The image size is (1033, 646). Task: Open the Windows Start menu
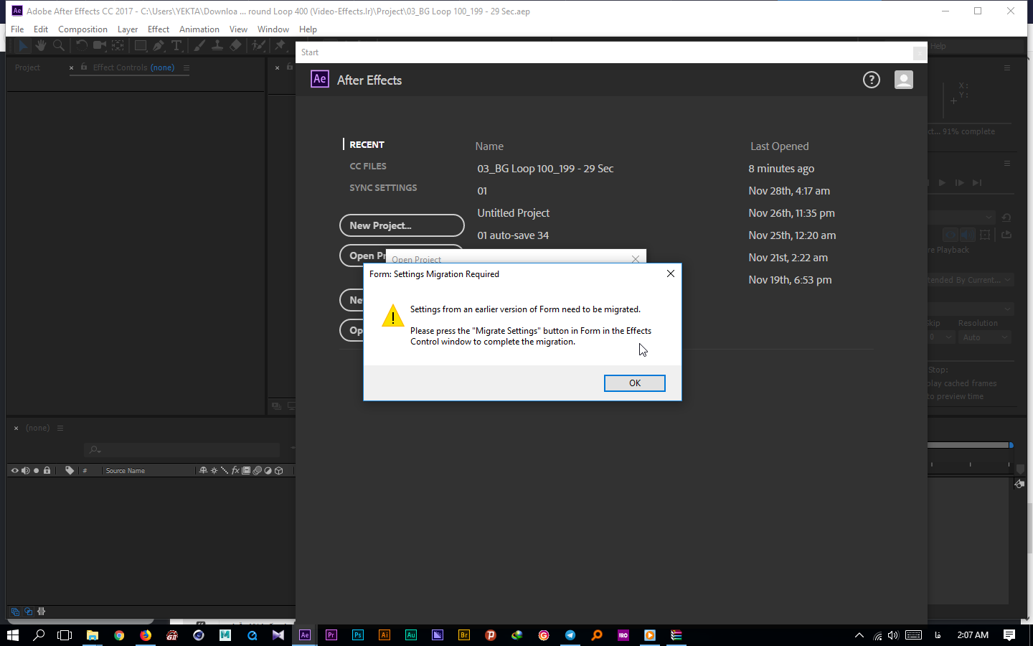pyautogui.click(x=13, y=635)
